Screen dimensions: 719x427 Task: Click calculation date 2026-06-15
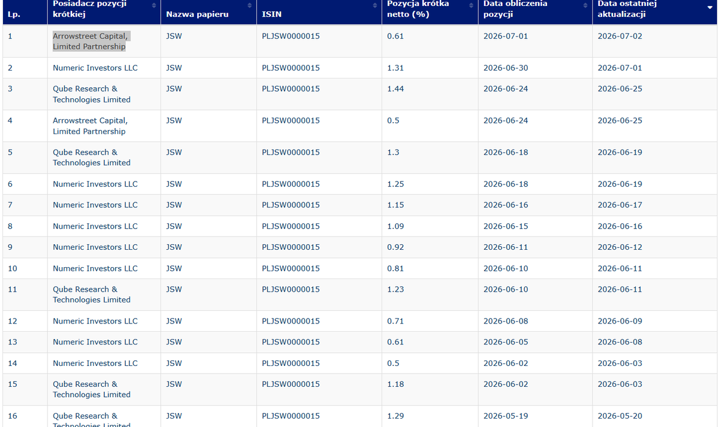point(506,226)
